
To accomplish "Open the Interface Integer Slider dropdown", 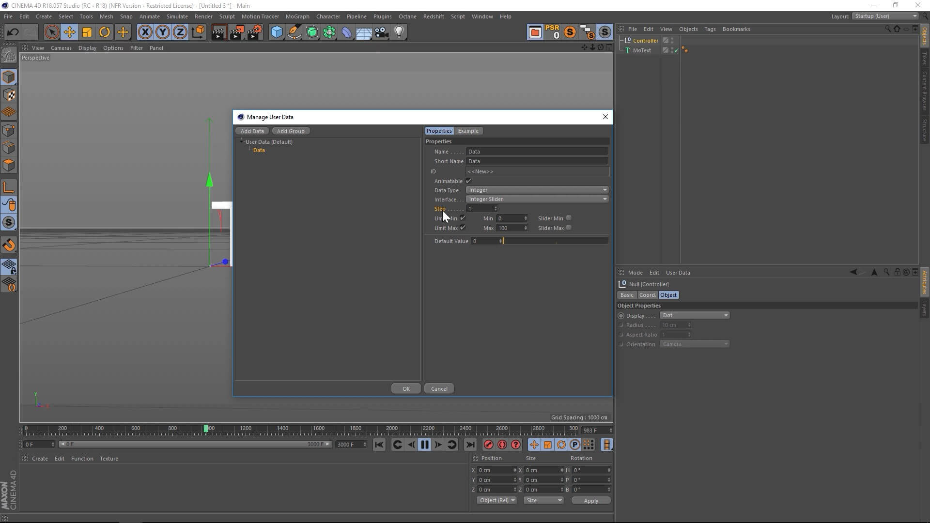I will 537,199.
